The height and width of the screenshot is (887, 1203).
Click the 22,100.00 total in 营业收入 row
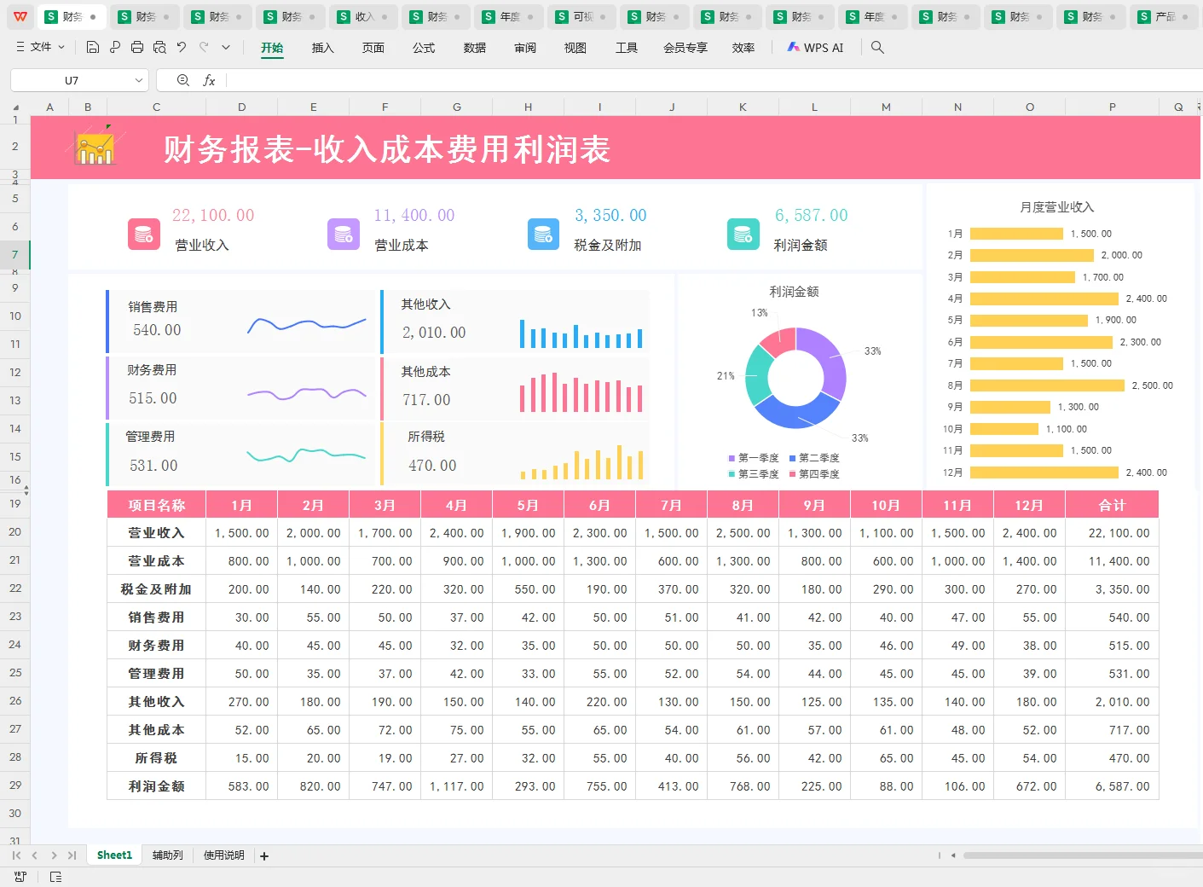pos(1112,533)
